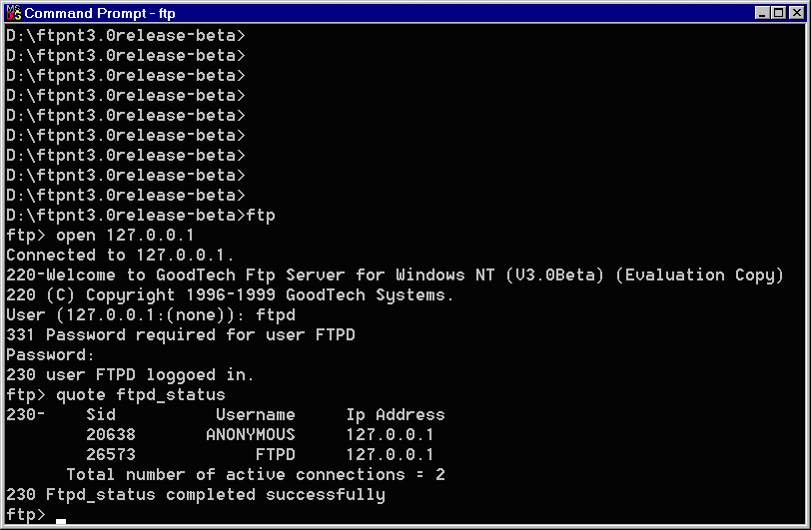Click Sid number 20638
Screen dimensions: 811x530
click(x=111, y=435)
